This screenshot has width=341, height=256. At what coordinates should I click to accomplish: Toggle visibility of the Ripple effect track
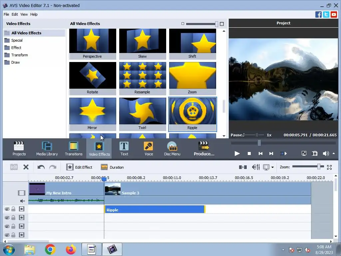(7, 209)
